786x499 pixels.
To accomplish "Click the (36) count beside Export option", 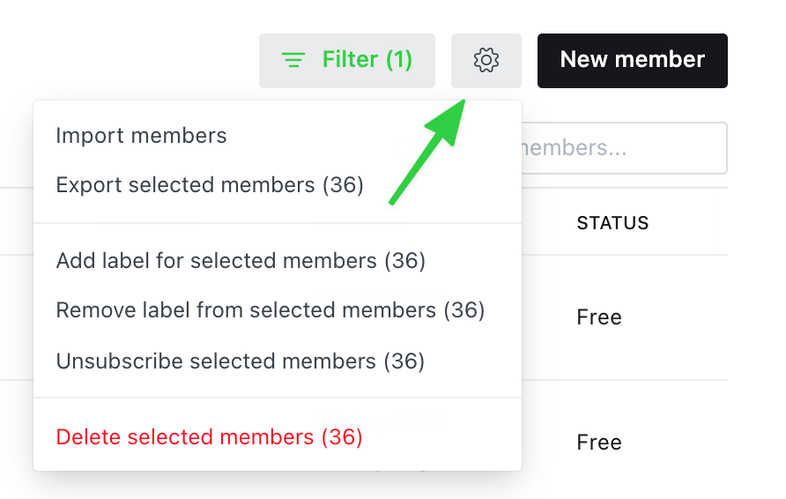I will [x=343, y=185].
